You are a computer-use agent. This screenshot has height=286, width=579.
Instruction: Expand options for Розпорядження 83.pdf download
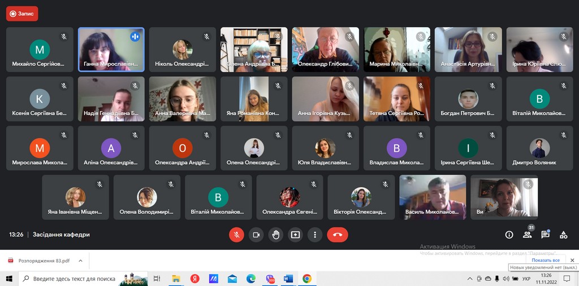(80, 261)
